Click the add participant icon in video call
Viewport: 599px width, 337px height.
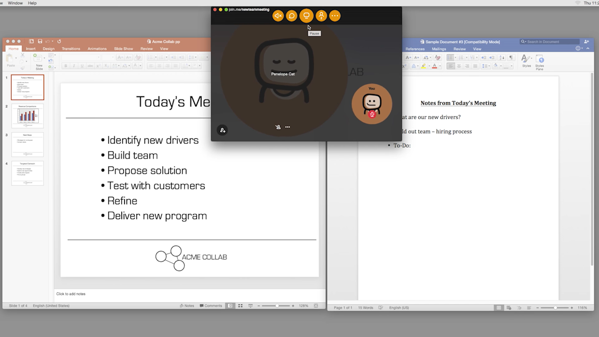[x=222, y=130]
